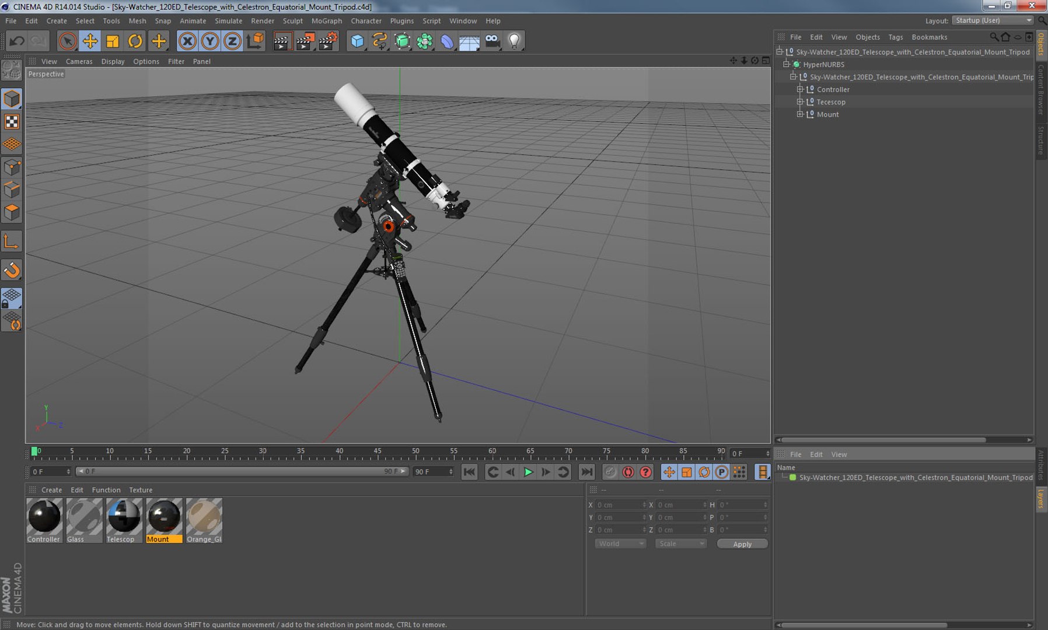Viewport: 1048px width, 630px height.
Task: Switch to Edges mode
Action: [12, 190]
